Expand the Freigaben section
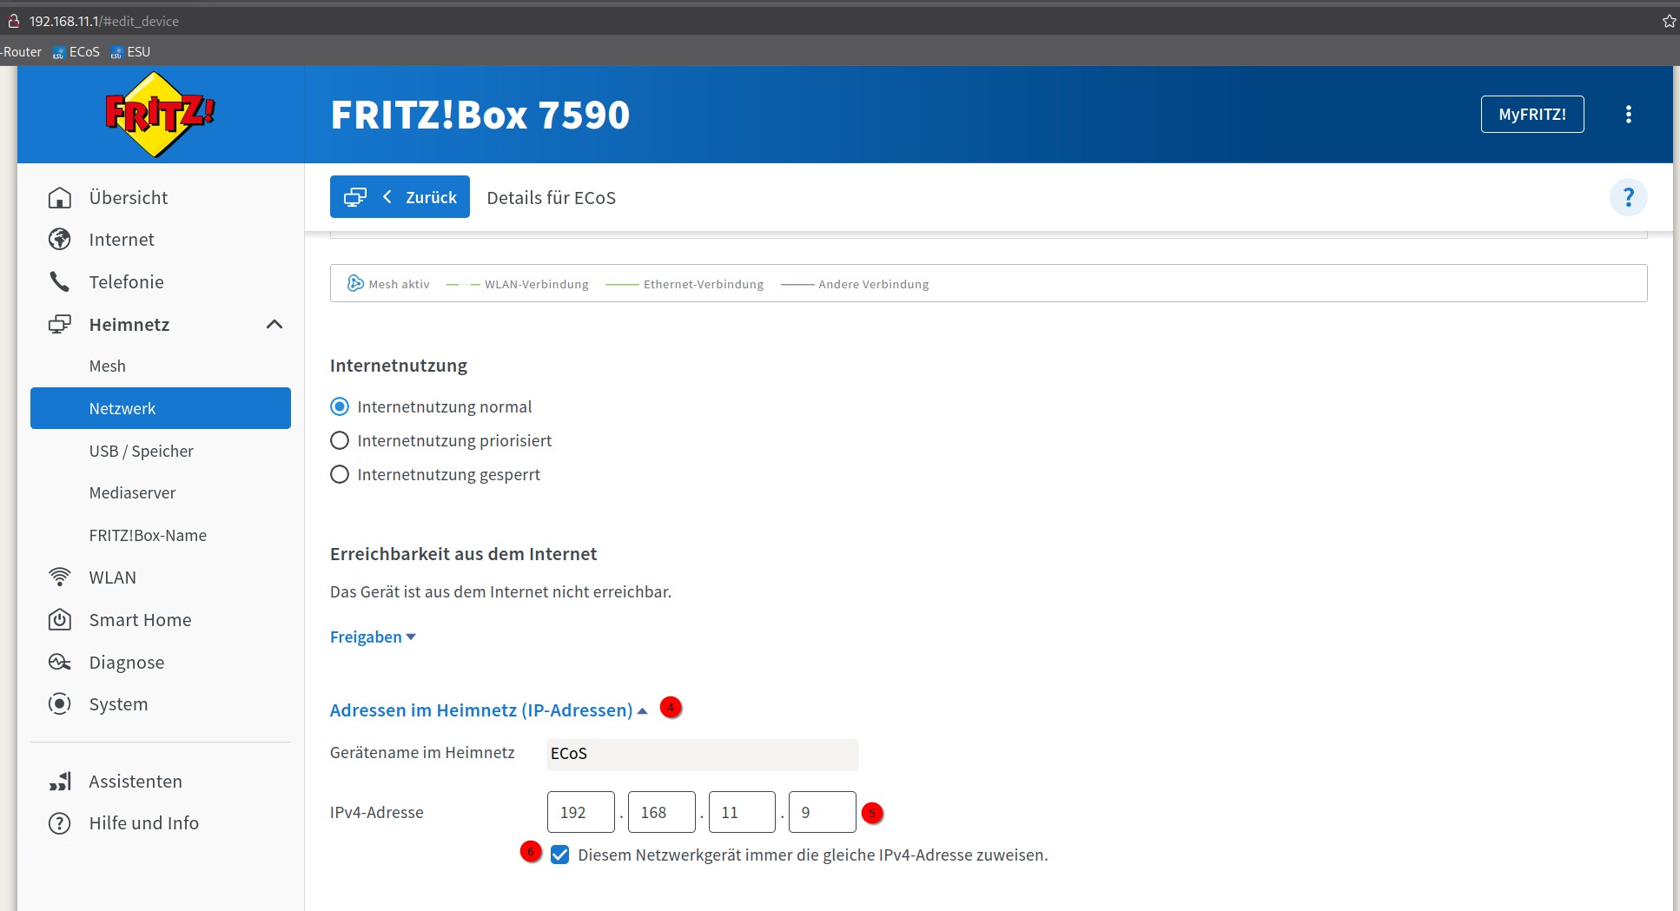This screenshot has width=1680, height=911. click(373, 637)
